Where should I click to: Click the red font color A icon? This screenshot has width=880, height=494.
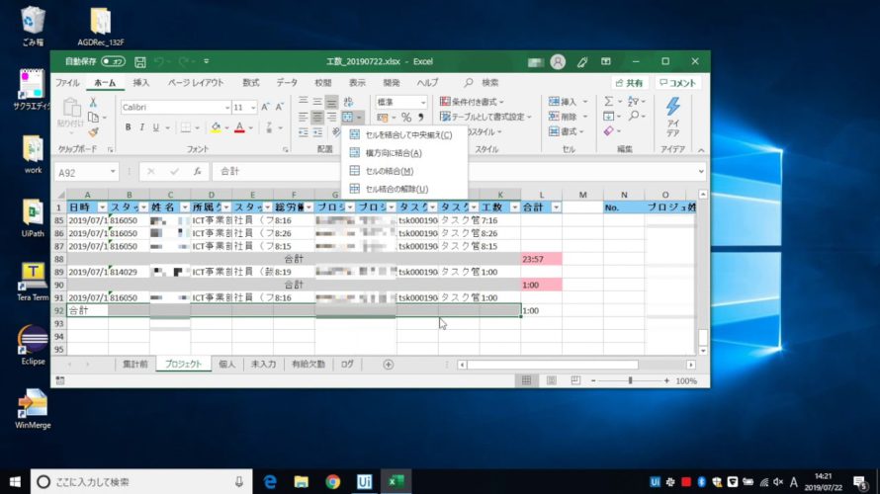[x=239, y=127]
